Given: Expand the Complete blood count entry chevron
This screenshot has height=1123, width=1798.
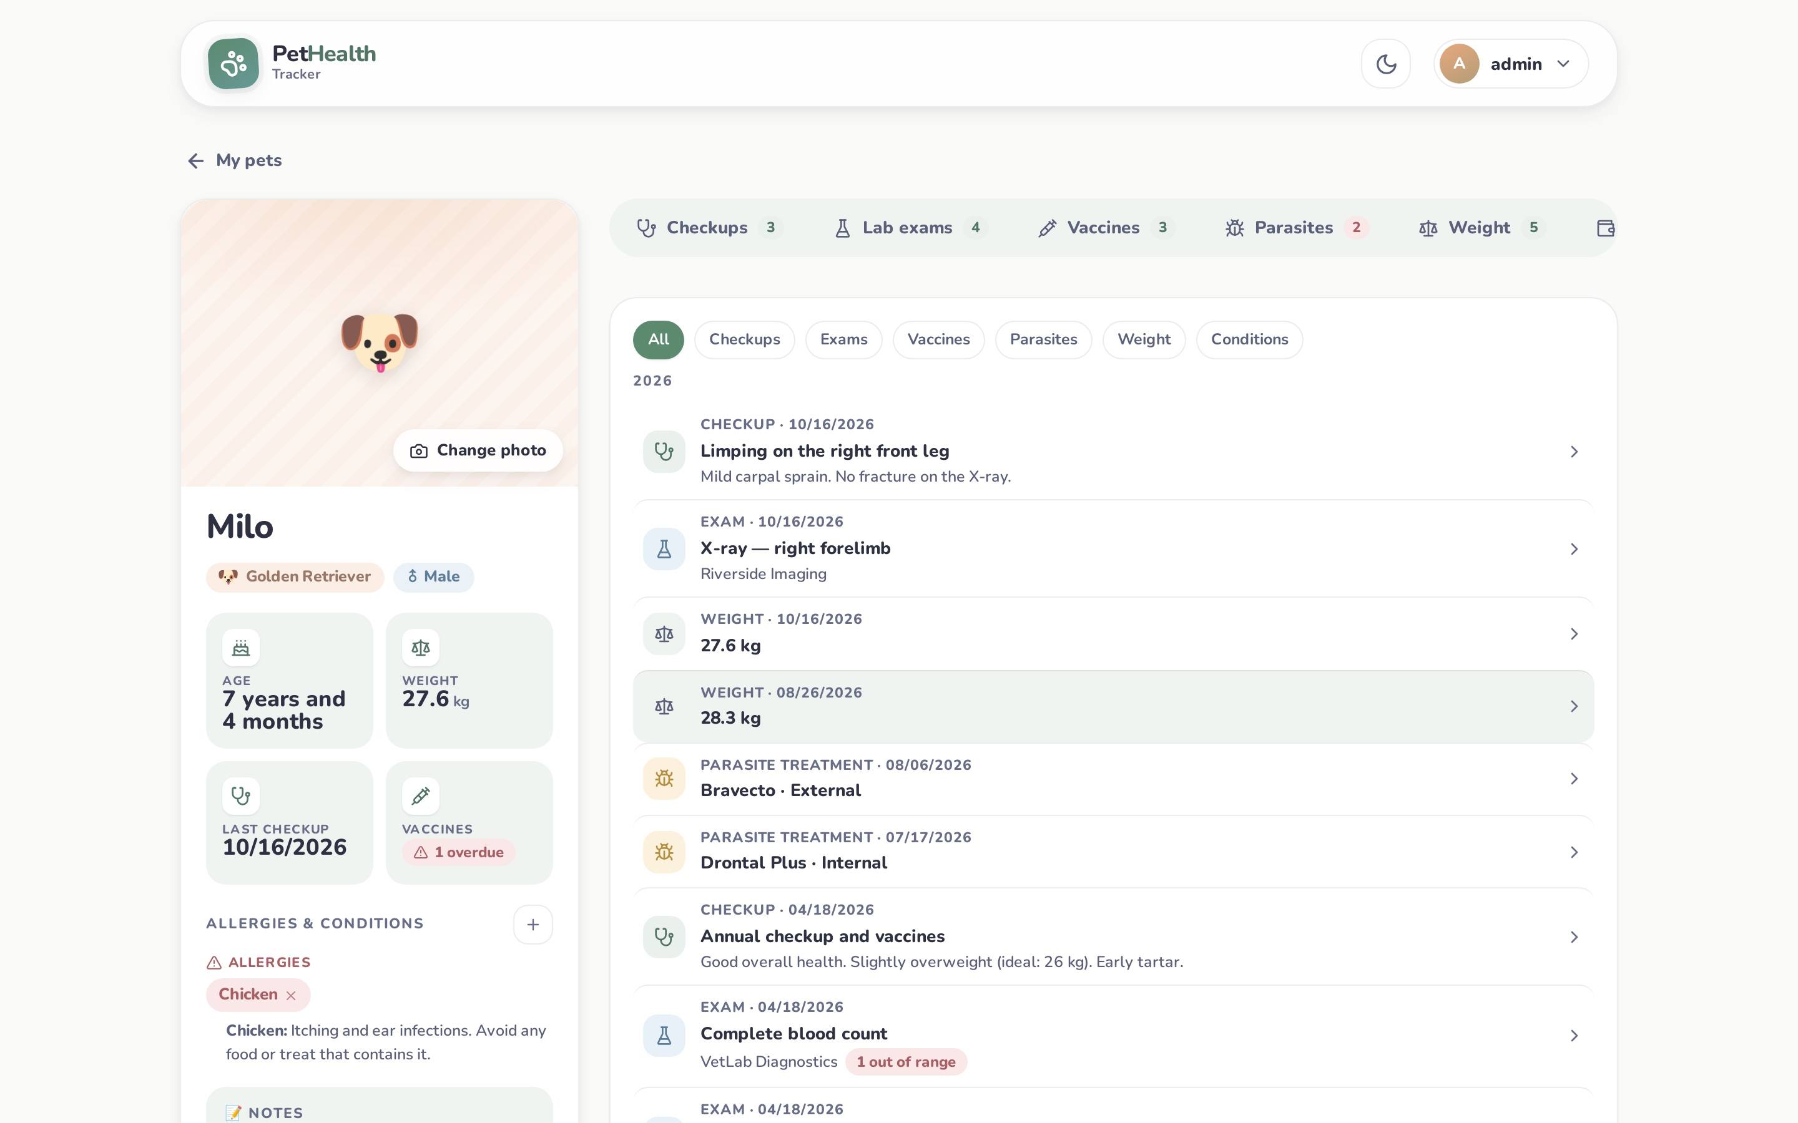Looking at the screenshot, I should pyautogui.click(x=1574, y=1036).
